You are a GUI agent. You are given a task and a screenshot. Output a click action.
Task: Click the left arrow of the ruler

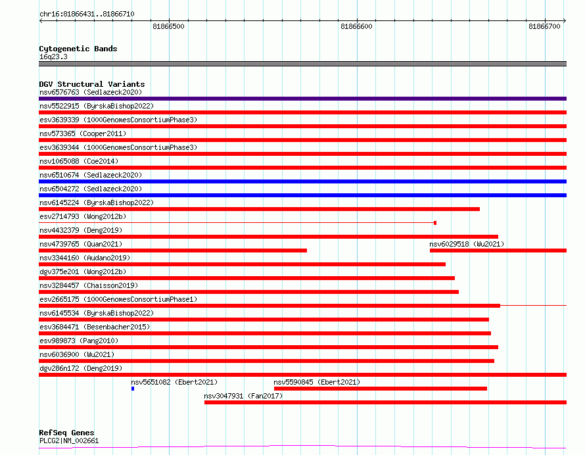41,21
